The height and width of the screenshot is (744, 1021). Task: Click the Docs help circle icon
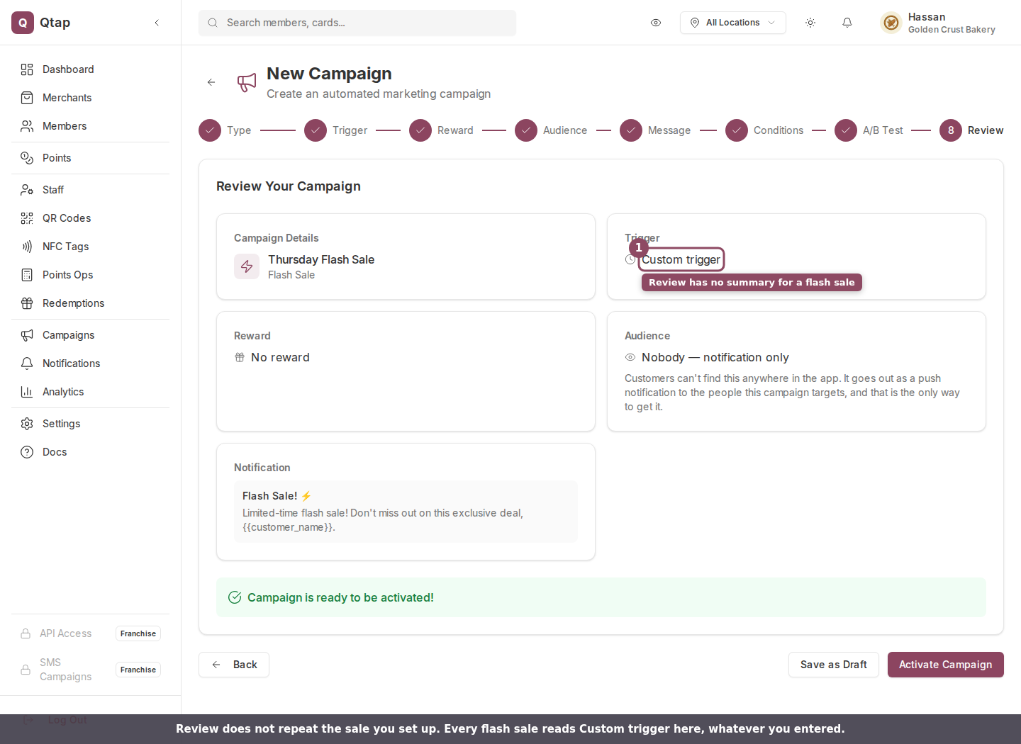coord(27,452)
